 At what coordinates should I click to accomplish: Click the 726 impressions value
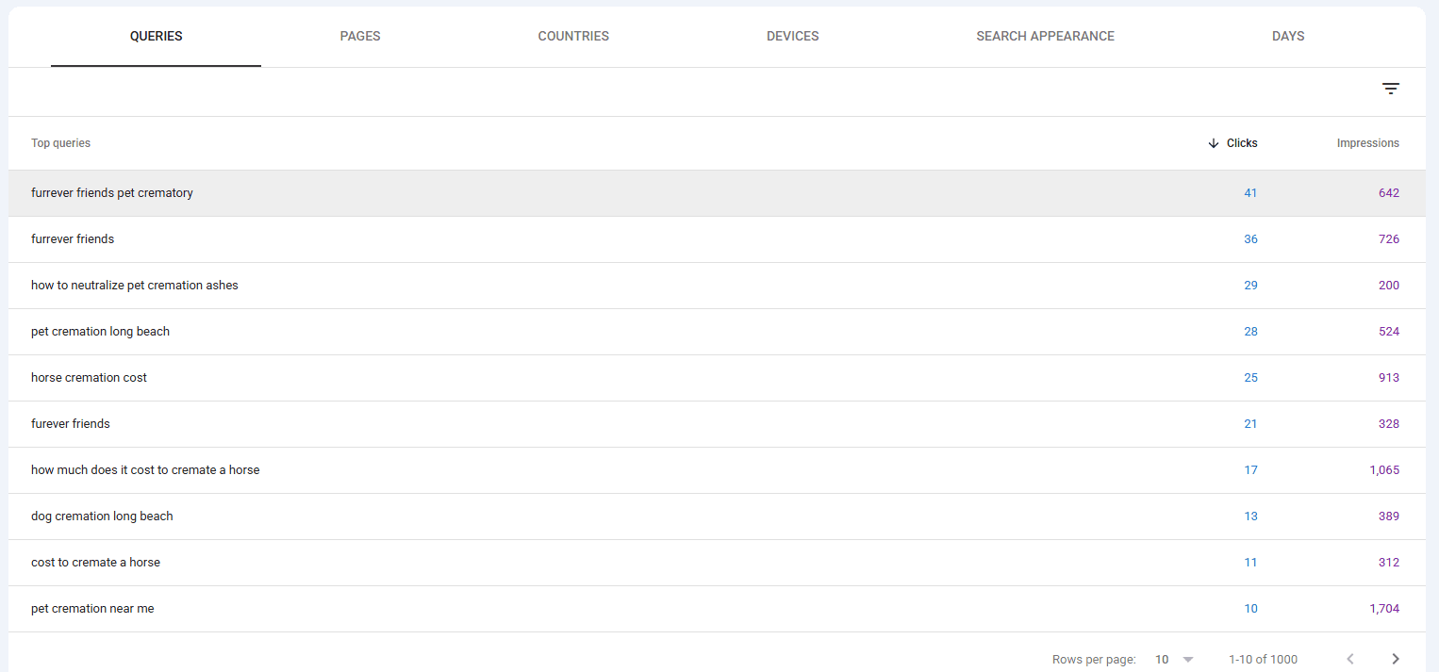pyautogui.click(x=1389, y=239)
